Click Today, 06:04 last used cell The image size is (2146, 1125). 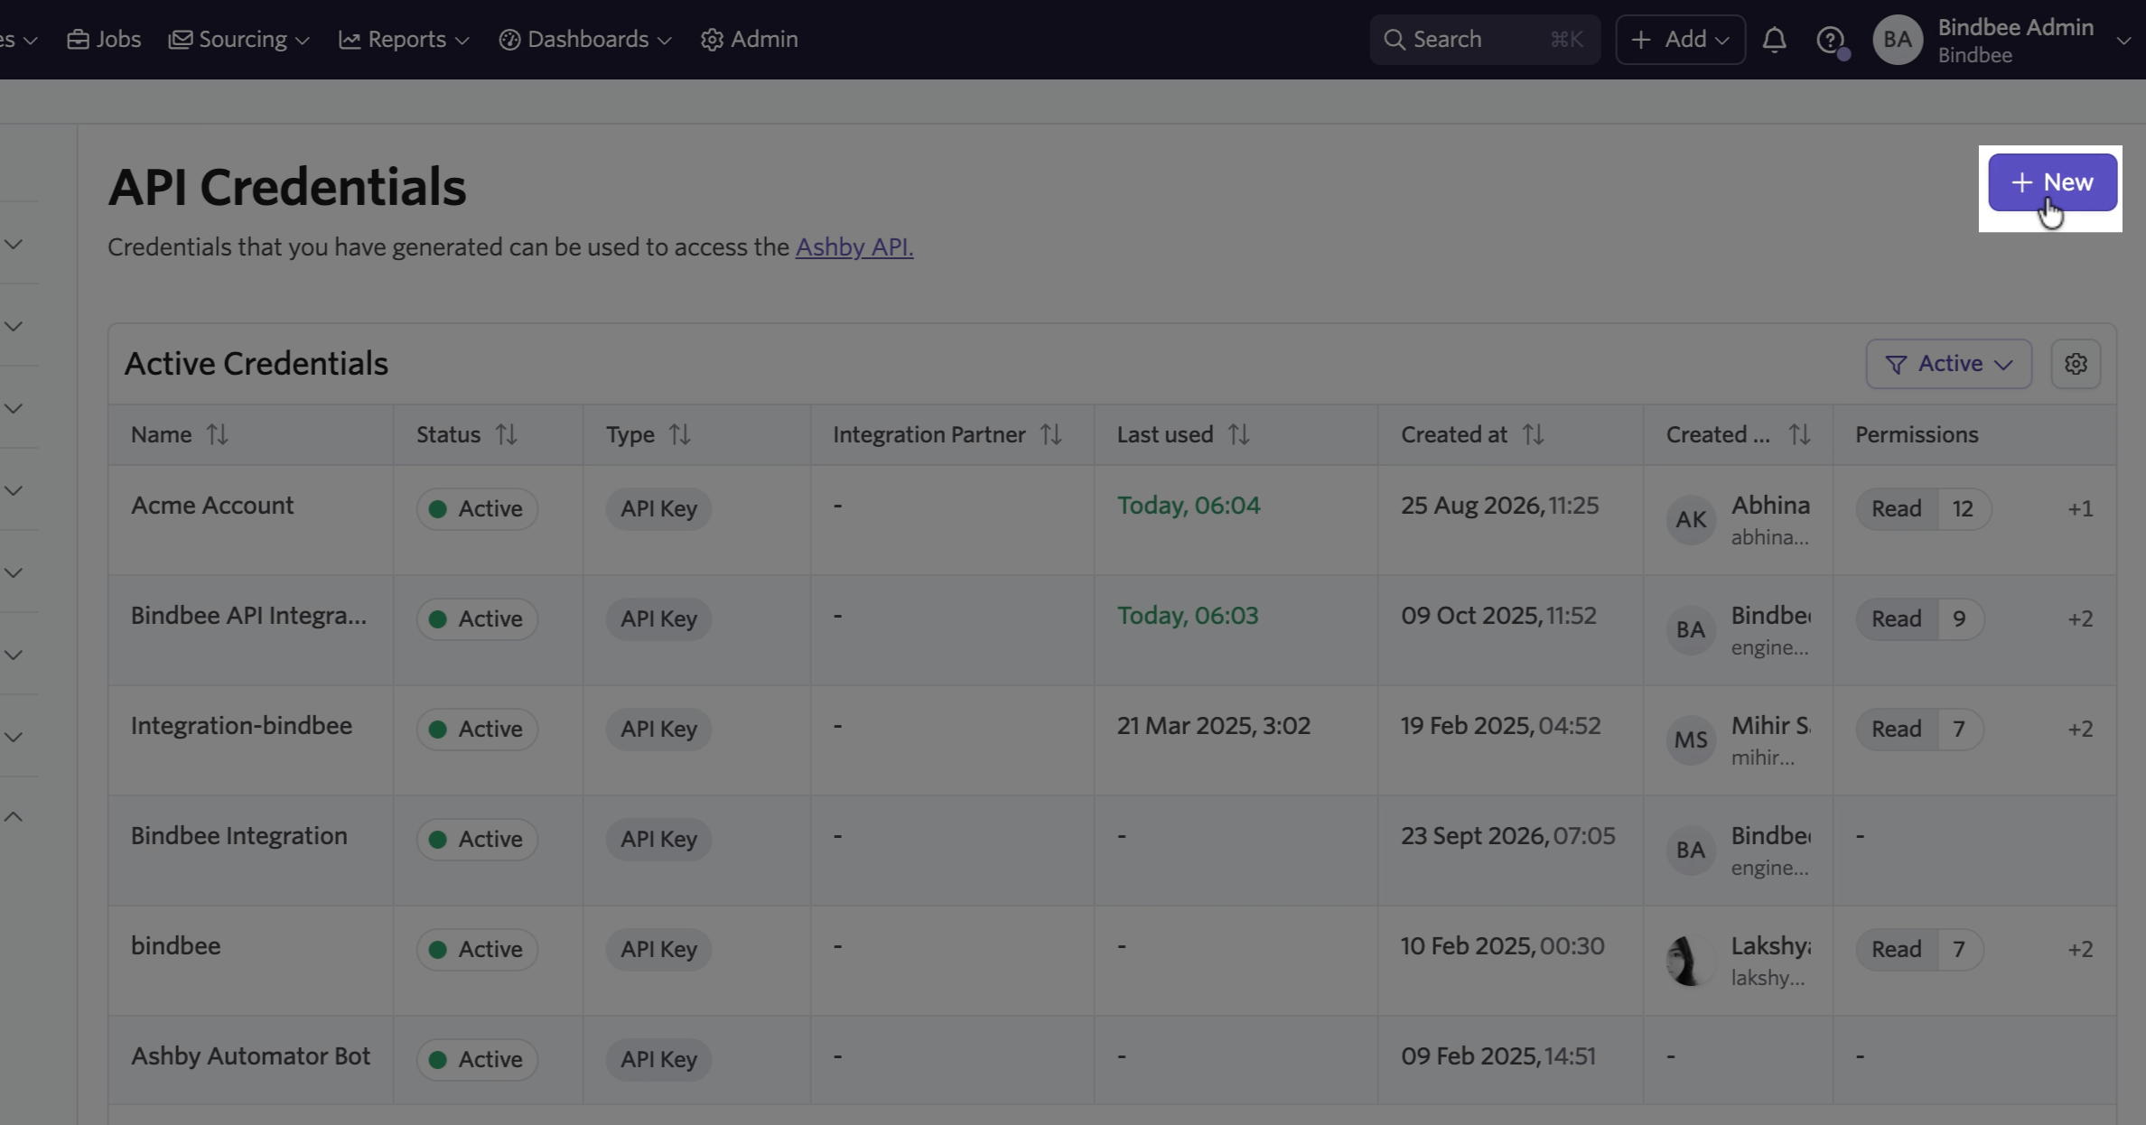point(1189,506)
